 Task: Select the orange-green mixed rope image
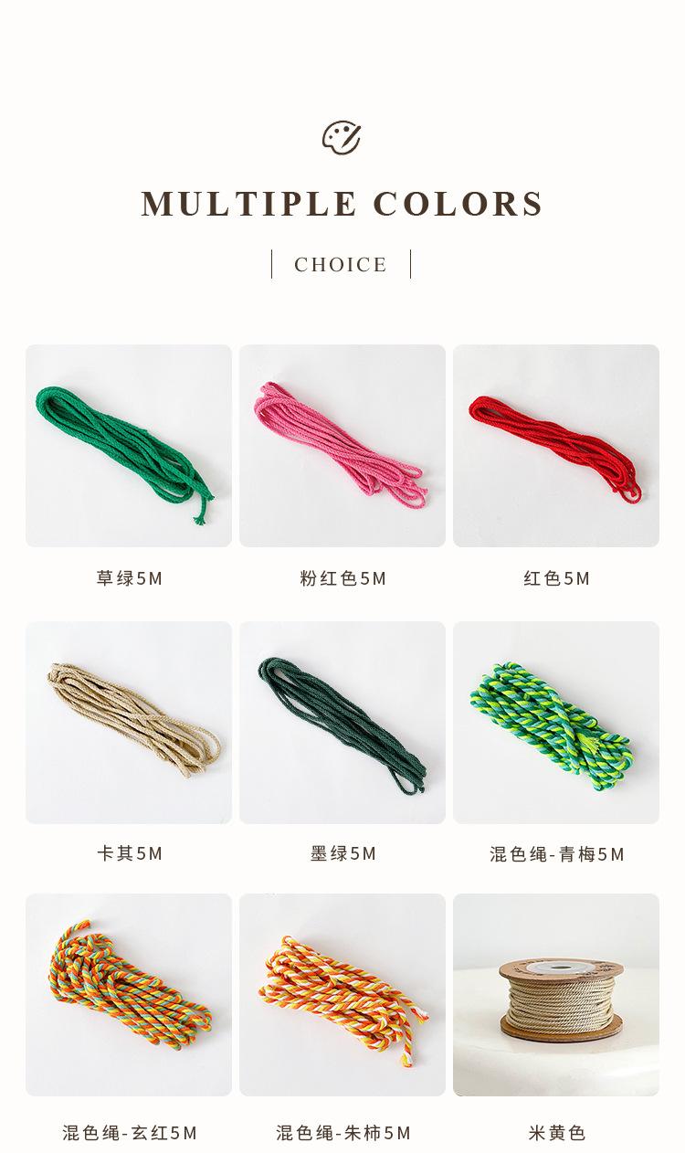tap(129, 995)
